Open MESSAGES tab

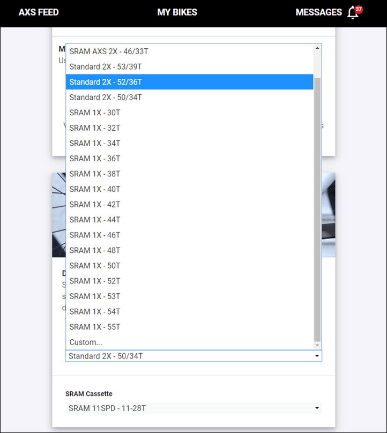pyautogui.click(x=319, y=12)
